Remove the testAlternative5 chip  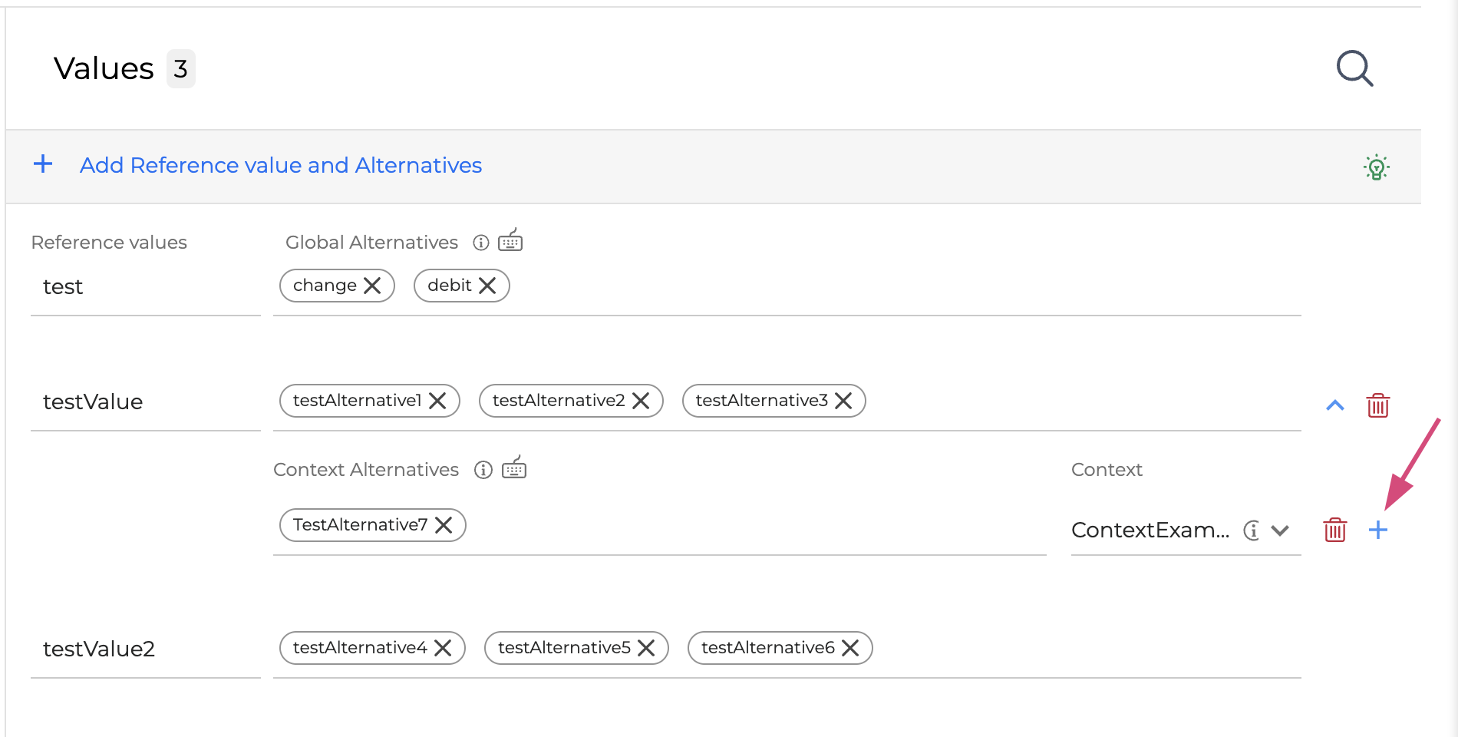646,648
